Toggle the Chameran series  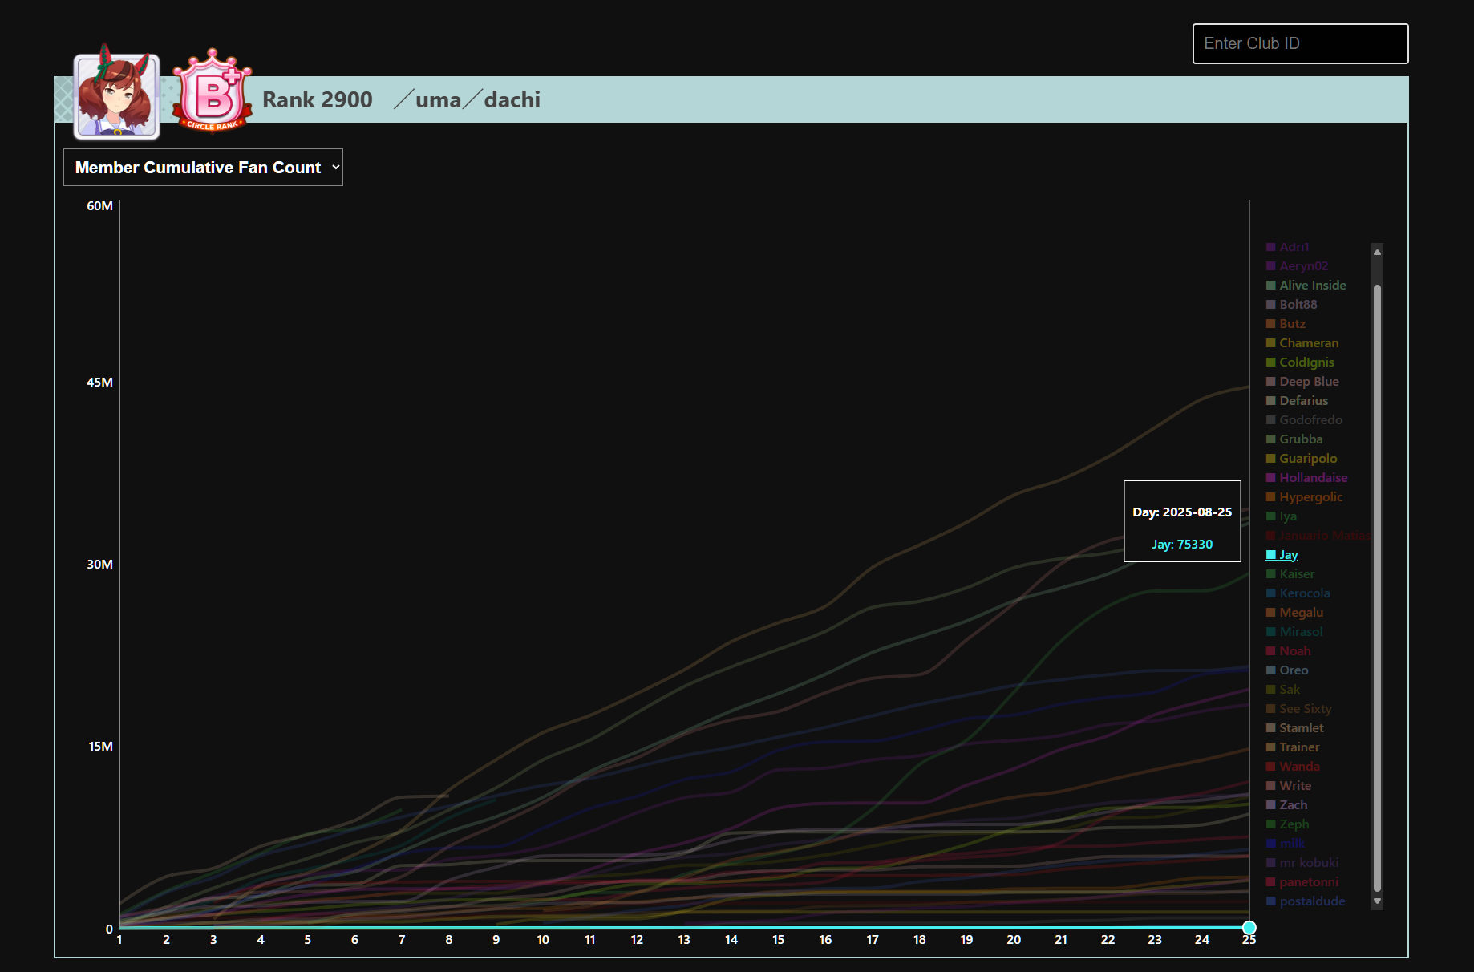[1302, 343]
